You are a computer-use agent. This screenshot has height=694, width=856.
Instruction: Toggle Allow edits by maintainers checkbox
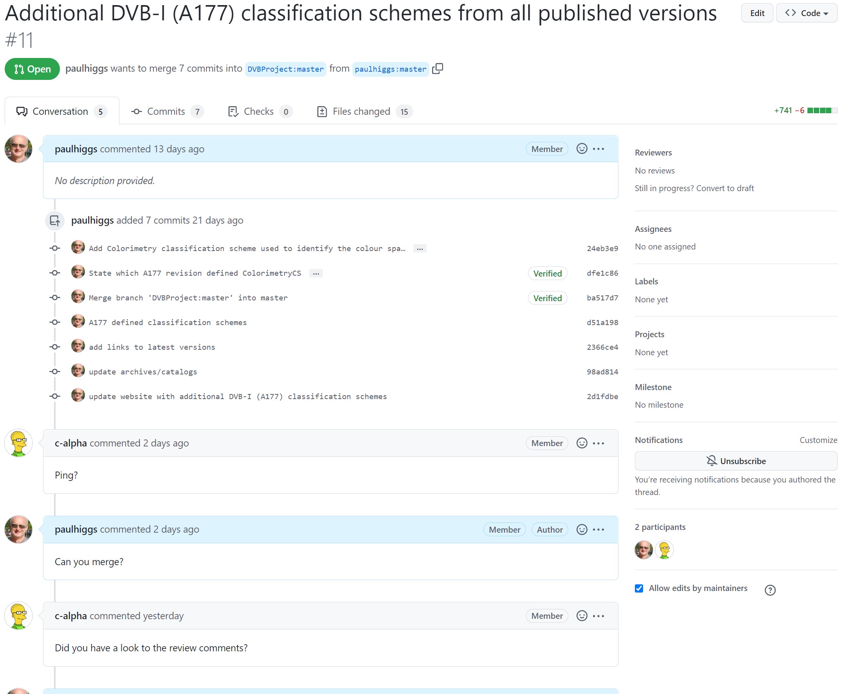pyautogui.click(x=639, y=588)
